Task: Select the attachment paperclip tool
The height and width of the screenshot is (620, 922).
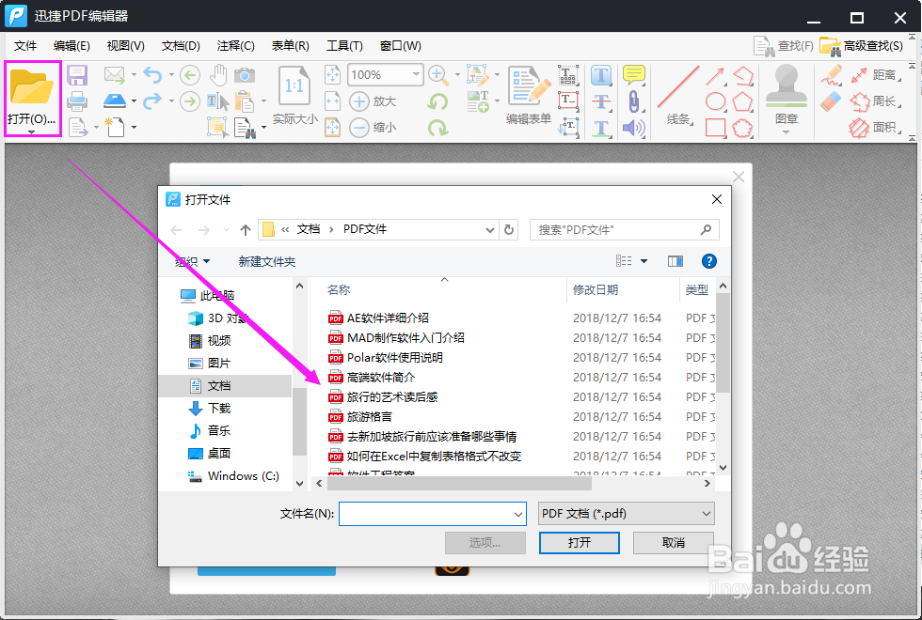Action: click(x=634, y=101)
